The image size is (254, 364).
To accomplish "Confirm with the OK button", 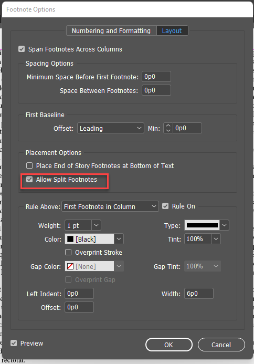I will (169, 345).
